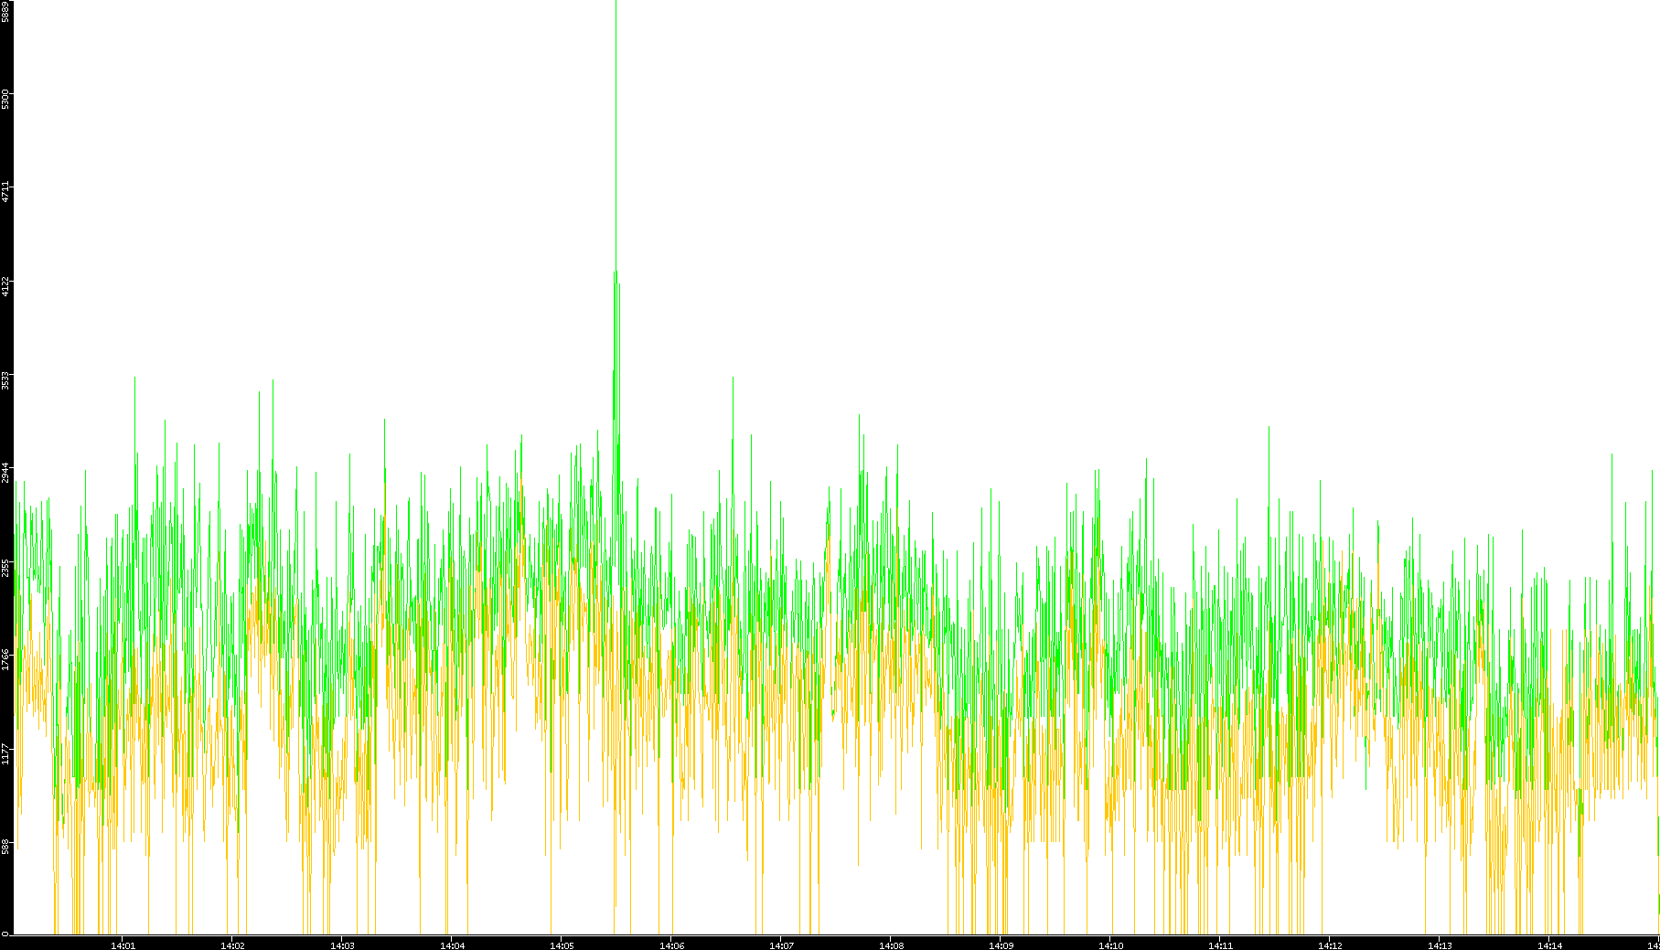Click the 5889 y-axis label
The width and height of the screenshot is (1660, 950).
coord(5,12)
